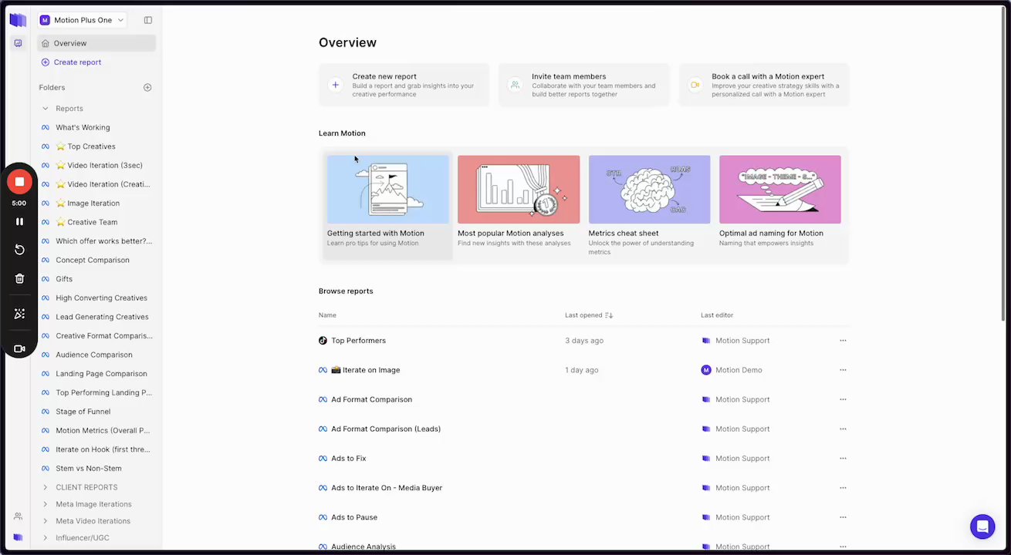Click the TikTok icon beside Top Performers
1011x555 pixels.
tap(323, 341)
